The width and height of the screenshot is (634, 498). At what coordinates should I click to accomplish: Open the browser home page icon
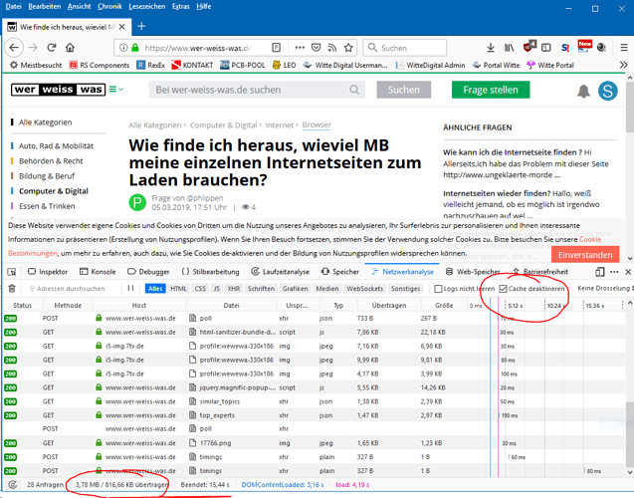(70, 48)
